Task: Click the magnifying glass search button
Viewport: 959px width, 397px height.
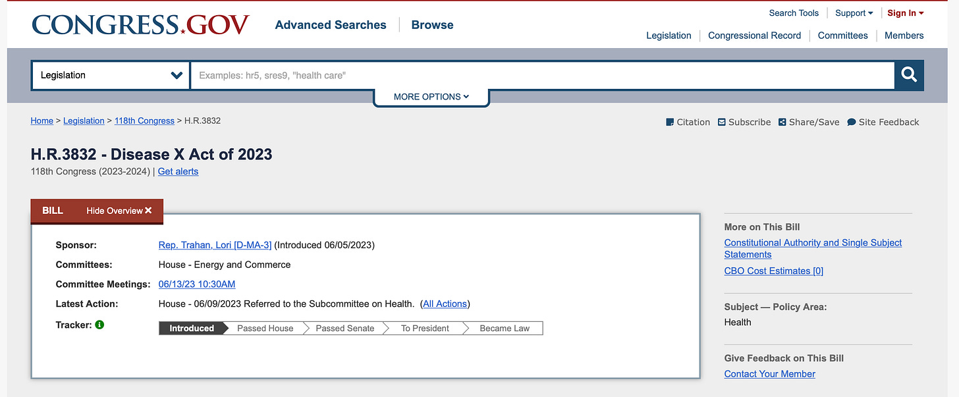Action: (909, 75)
